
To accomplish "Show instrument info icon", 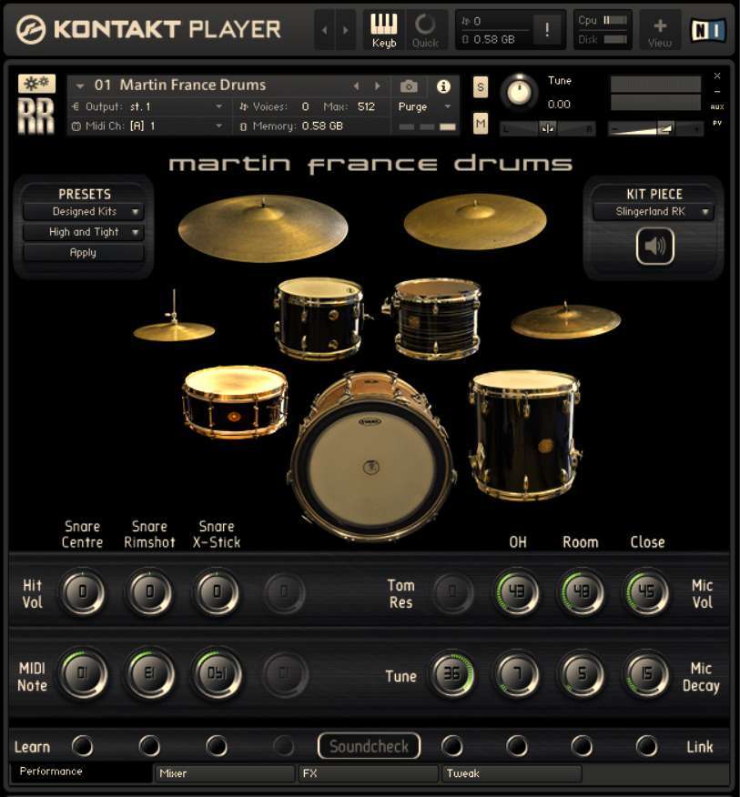I will click(x=443, y=86).
